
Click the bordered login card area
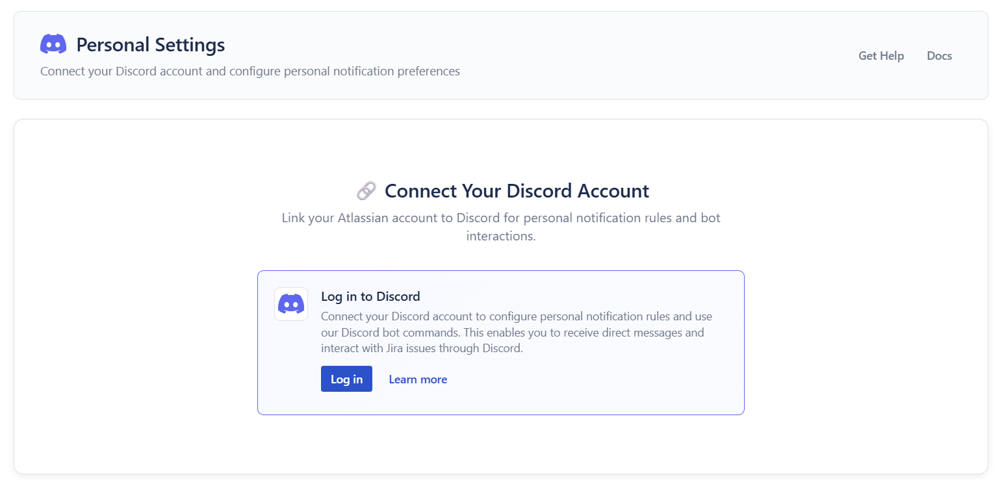[x=500, y=342]
